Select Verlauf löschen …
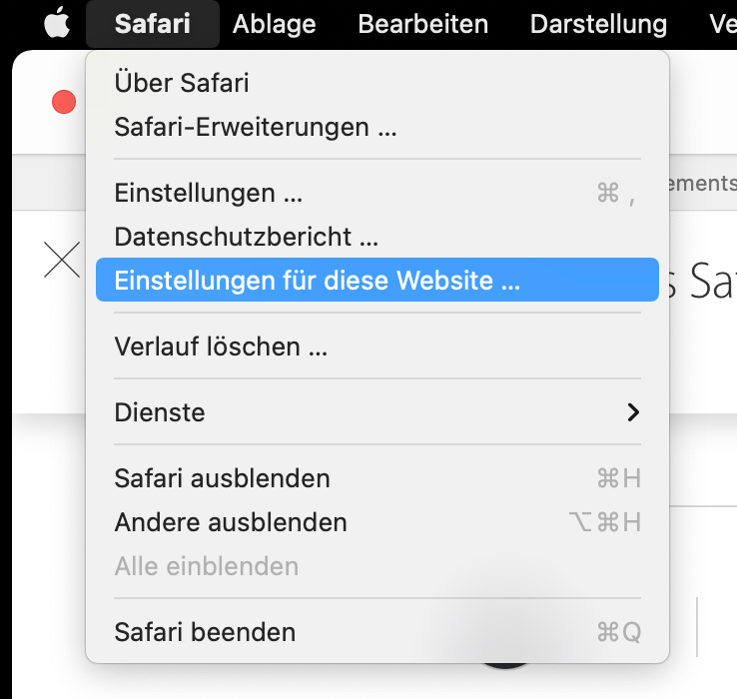This screenshot has height=699, width=737. point(221,347)
